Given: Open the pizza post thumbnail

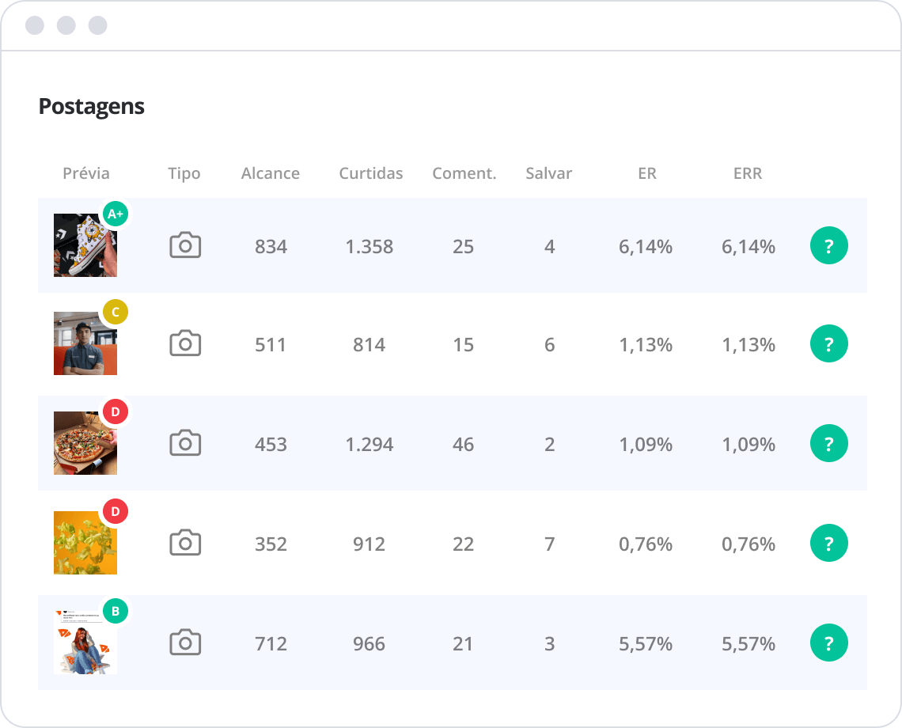Looking at the screenshot, I should pos(85,445).
